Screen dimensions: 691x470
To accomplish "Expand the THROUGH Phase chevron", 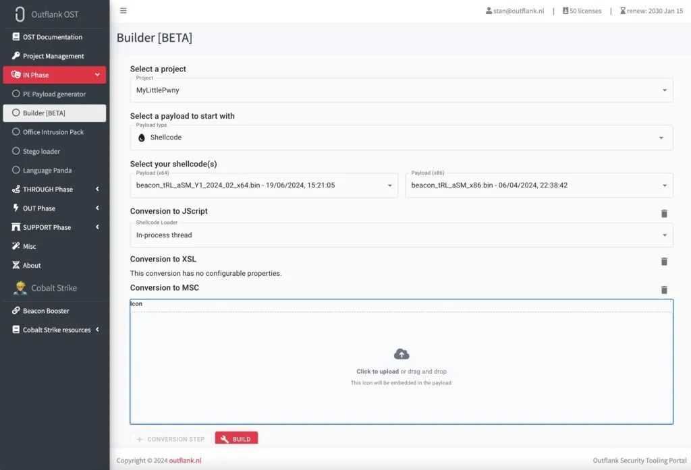I will (97, 189).
